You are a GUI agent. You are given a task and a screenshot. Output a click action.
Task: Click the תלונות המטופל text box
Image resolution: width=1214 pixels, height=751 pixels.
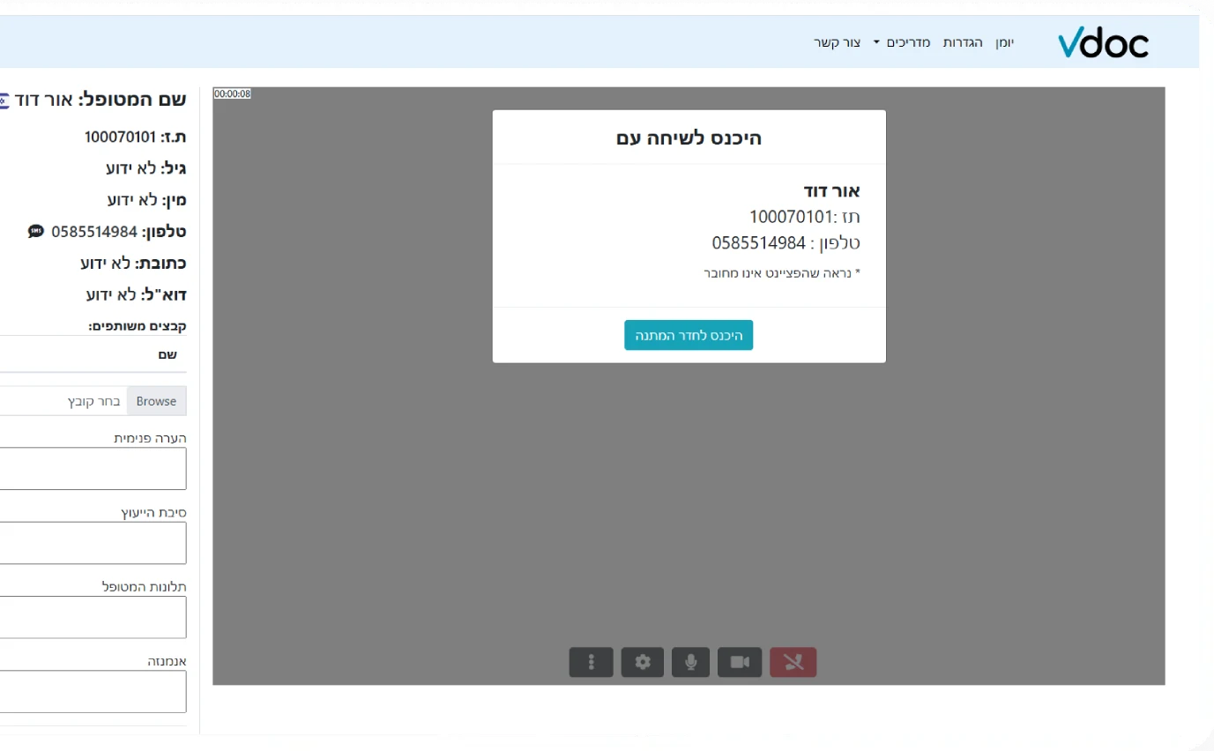click(93, 617)
